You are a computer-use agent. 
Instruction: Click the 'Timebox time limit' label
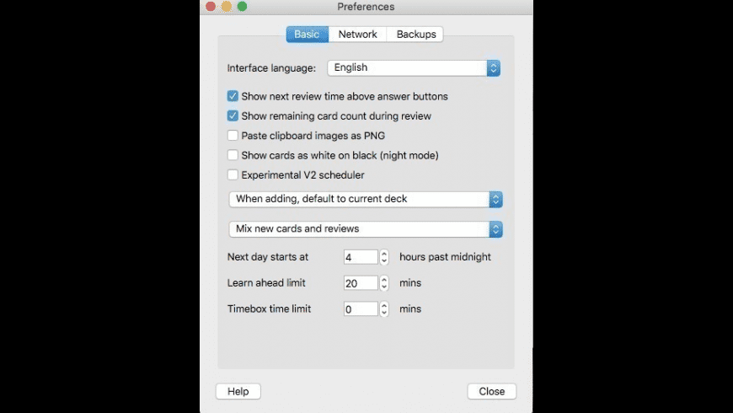[269, 308]
